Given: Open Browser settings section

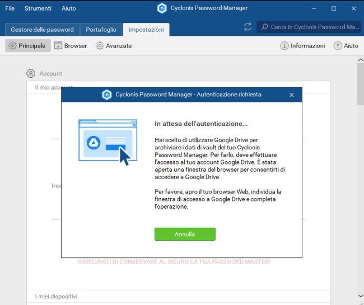Looking at the screenshot, I should pos(71,46).
